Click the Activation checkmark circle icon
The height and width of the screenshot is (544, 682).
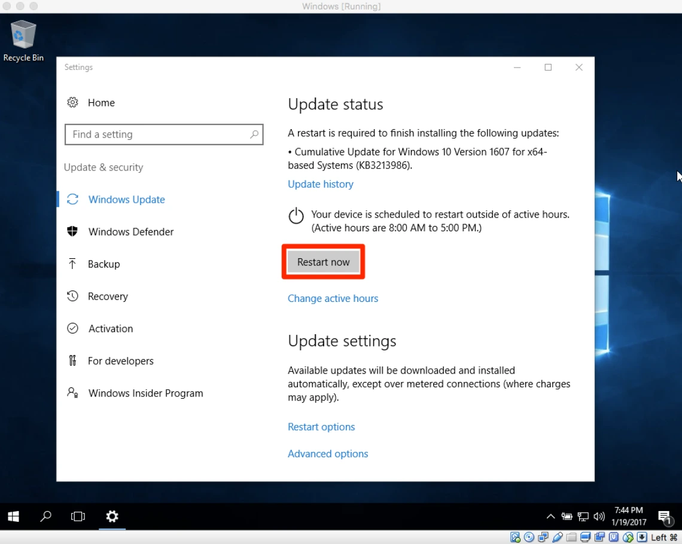coord(72,328)
